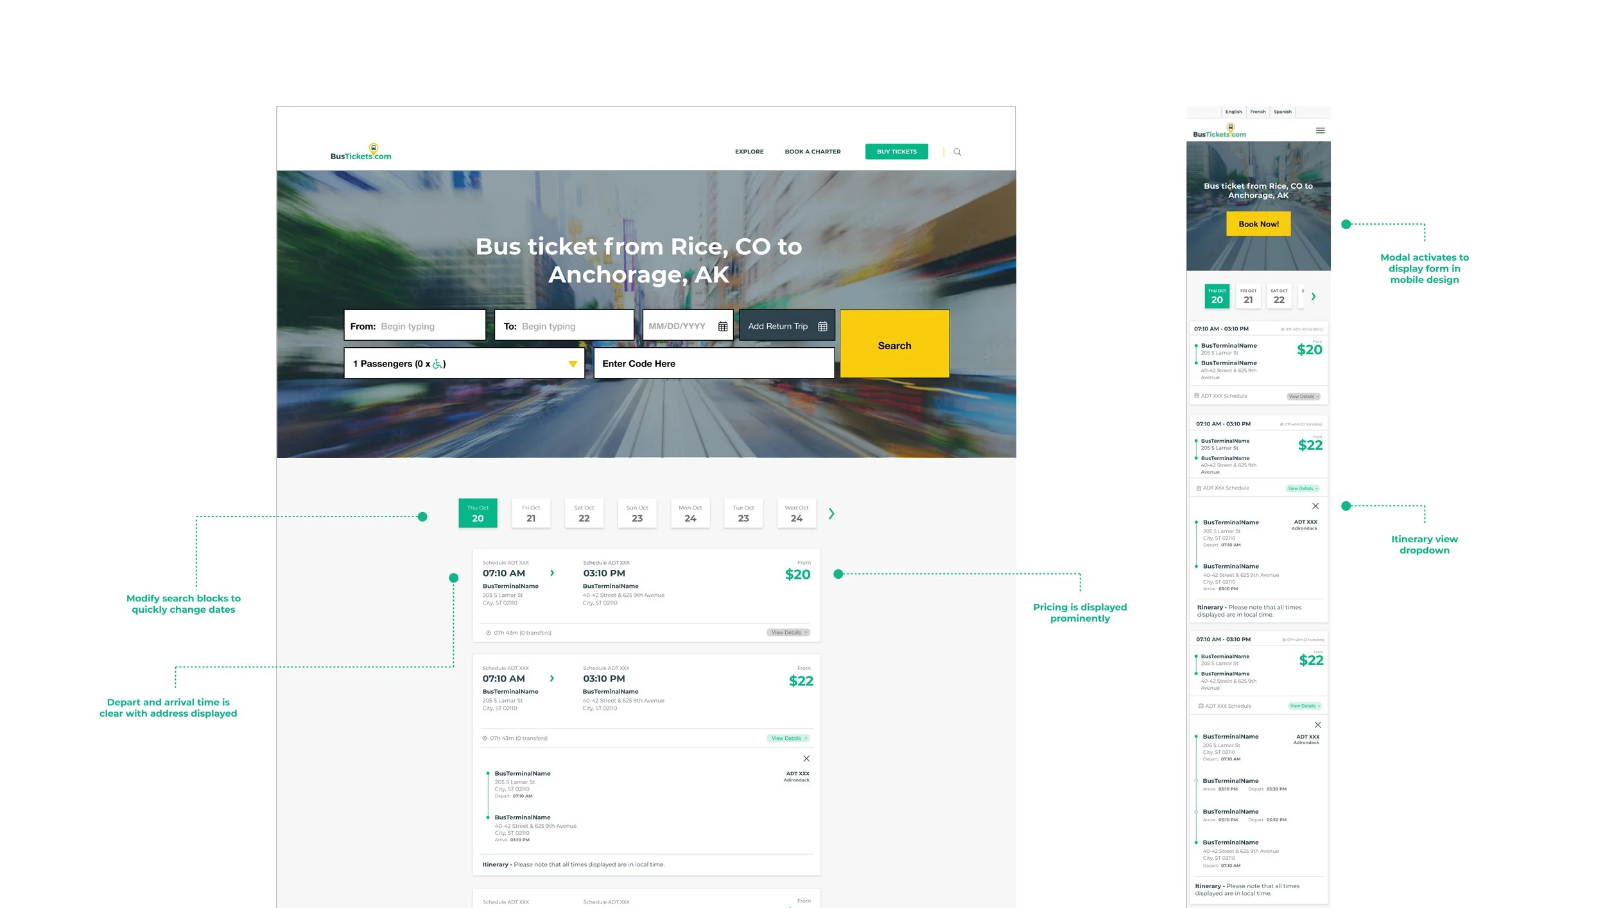This screenshot has height=908, width=1605.
Task: Close the expanded desktop itinerary with X
Action: click(806, 758)
